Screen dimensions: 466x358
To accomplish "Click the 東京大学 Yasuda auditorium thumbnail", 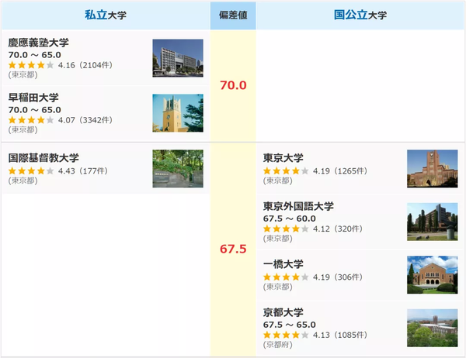I will (x=432, y=168).
